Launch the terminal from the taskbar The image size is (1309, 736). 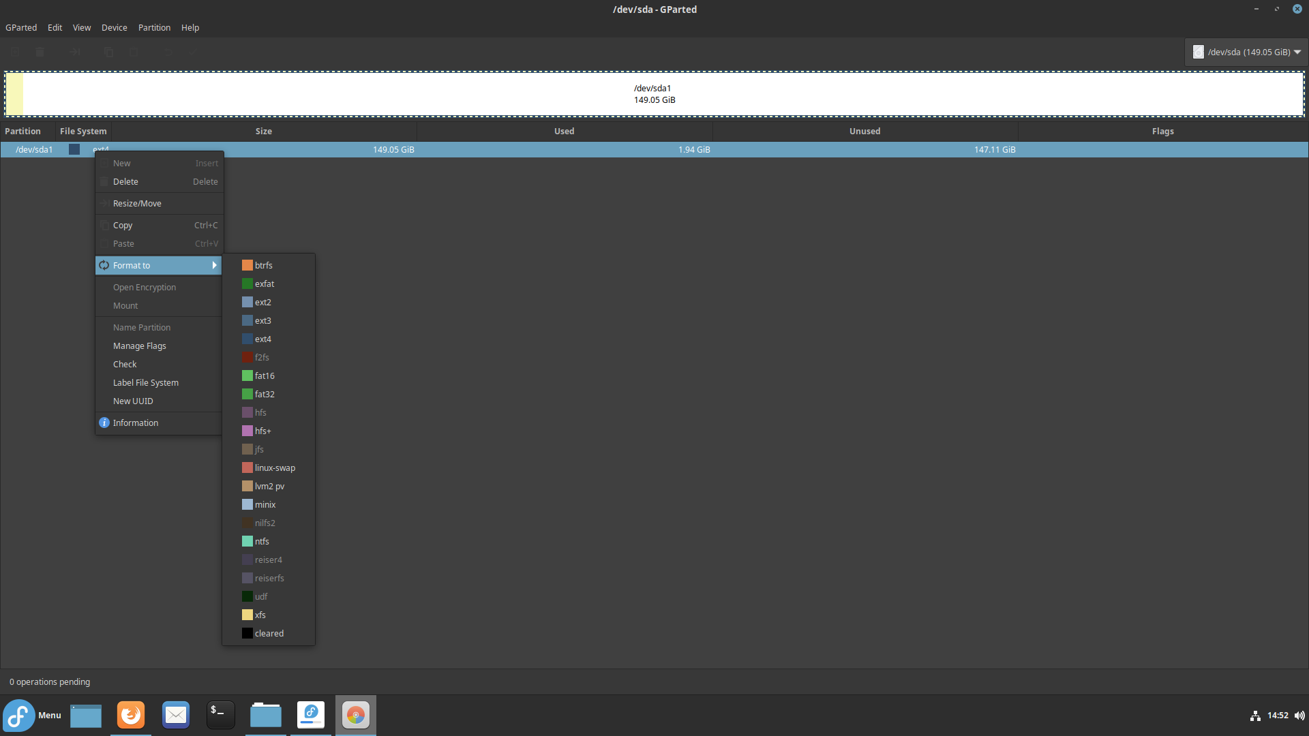coord(221,715)
